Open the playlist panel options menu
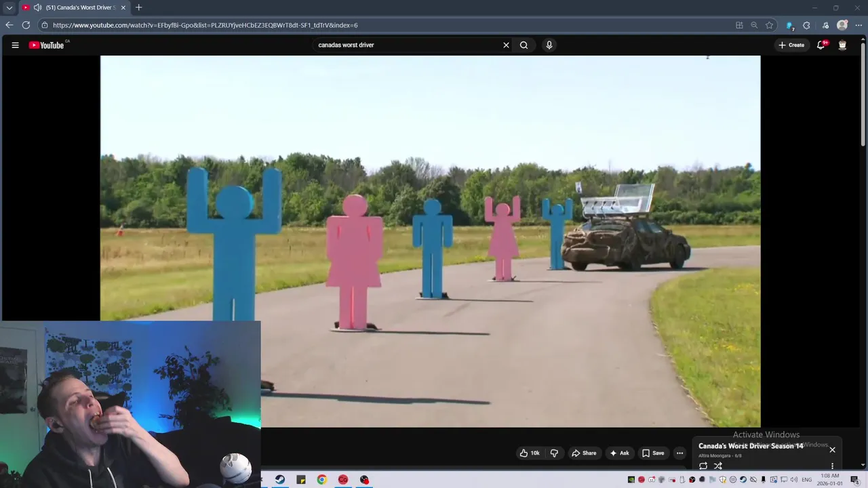 (832, 466)
